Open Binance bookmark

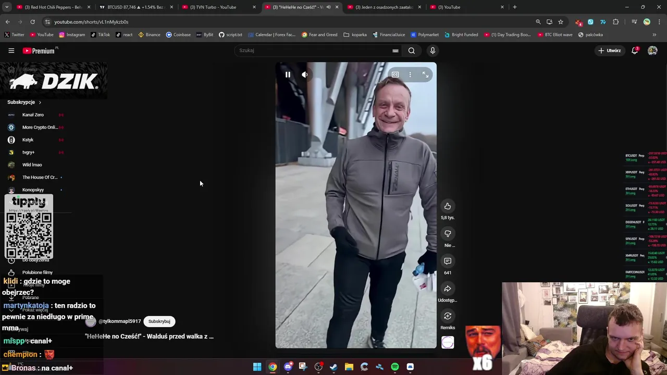click(x=149, y=35)
